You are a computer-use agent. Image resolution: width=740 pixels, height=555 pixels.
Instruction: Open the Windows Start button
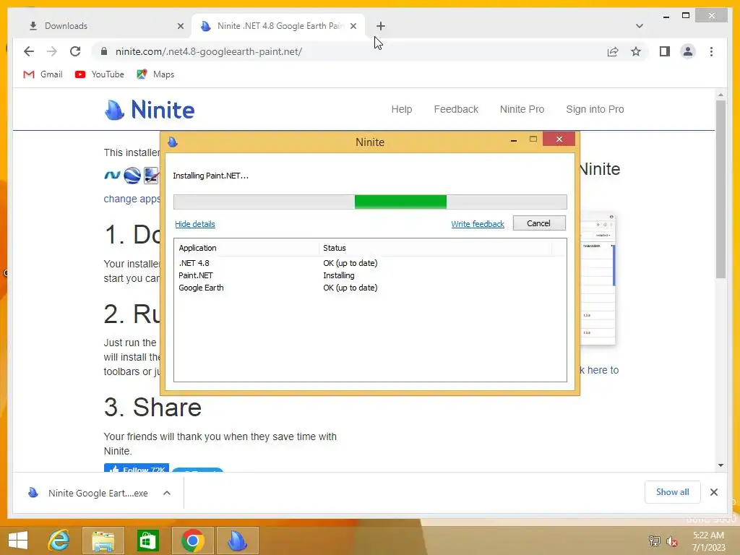[18, 541]
